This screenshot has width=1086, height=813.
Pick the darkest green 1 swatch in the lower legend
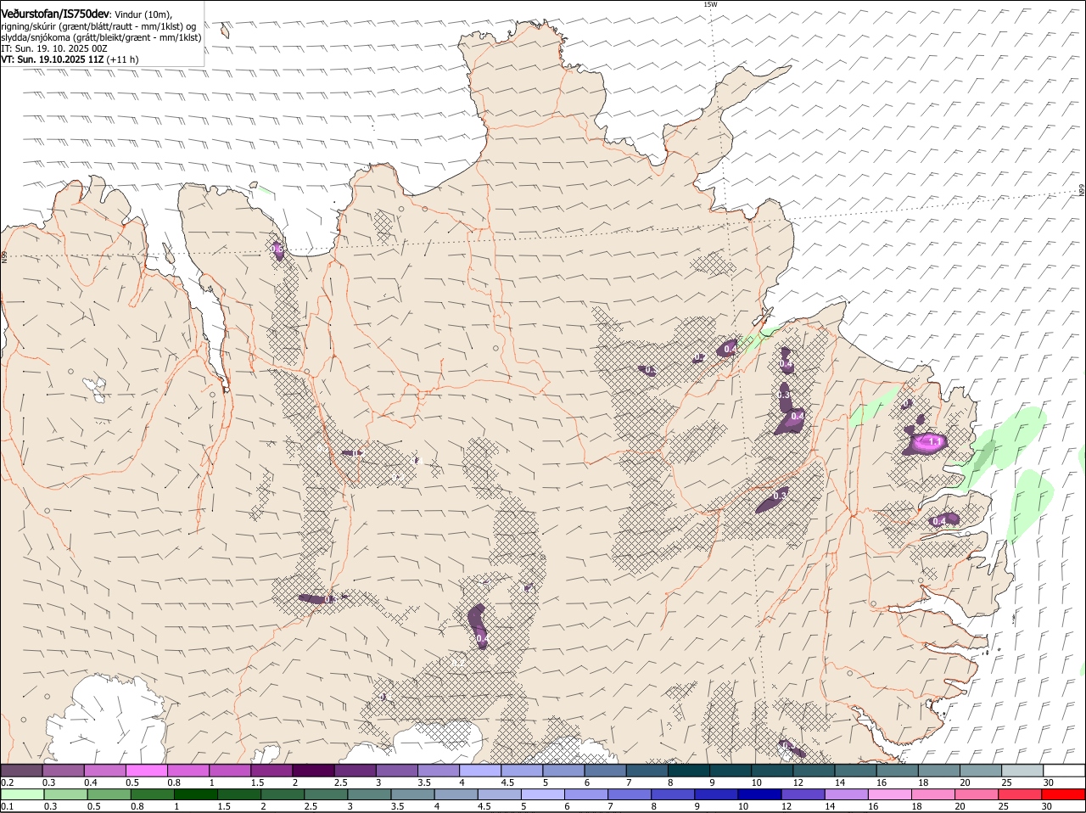(x=195, y=795)
